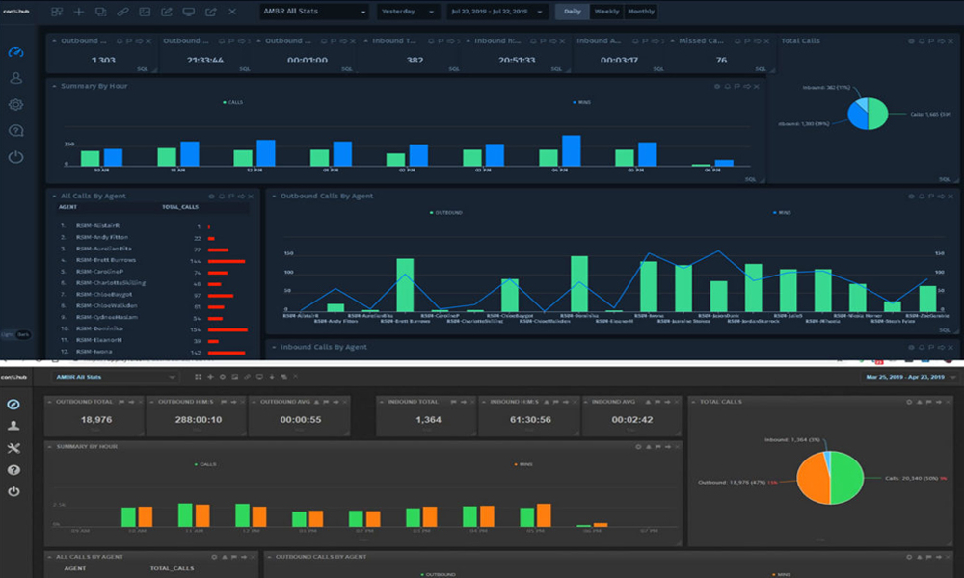The height and width of the screenshot is (578, 964).
Task: Click the power logout icon in top sidebar
Action: 16,157
